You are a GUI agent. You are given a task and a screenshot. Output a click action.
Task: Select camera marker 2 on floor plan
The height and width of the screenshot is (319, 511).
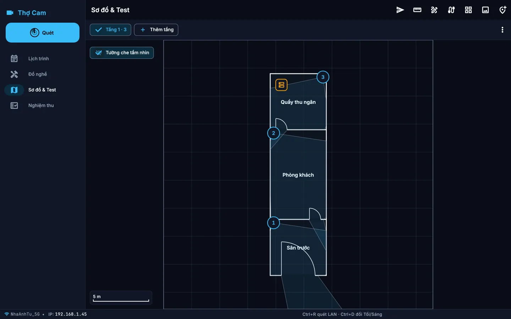(x=274, y=133)
